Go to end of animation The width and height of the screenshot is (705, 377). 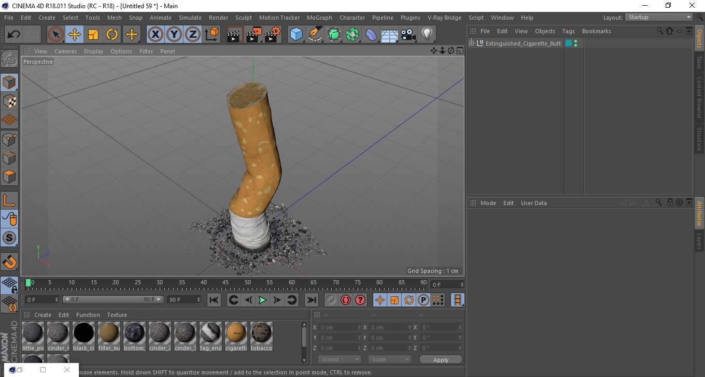(x=311, y=300)
